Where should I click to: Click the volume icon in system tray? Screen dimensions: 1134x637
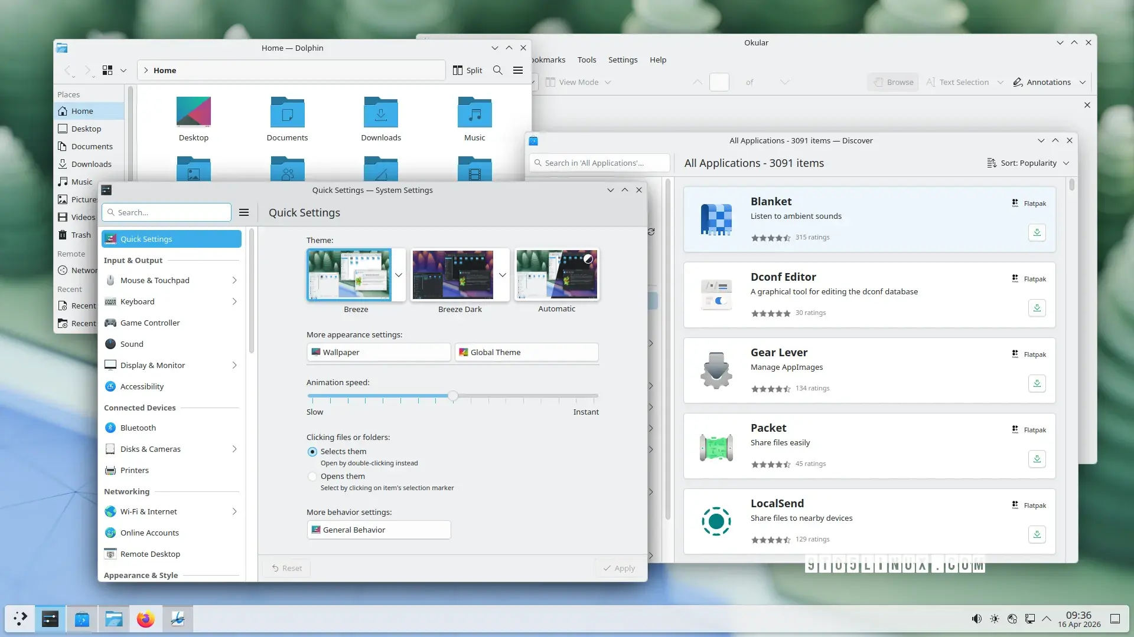pyautogui.click(x=976, y=619)
